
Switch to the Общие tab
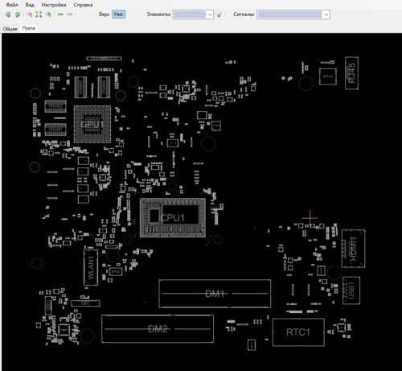[x=10, y=29]
